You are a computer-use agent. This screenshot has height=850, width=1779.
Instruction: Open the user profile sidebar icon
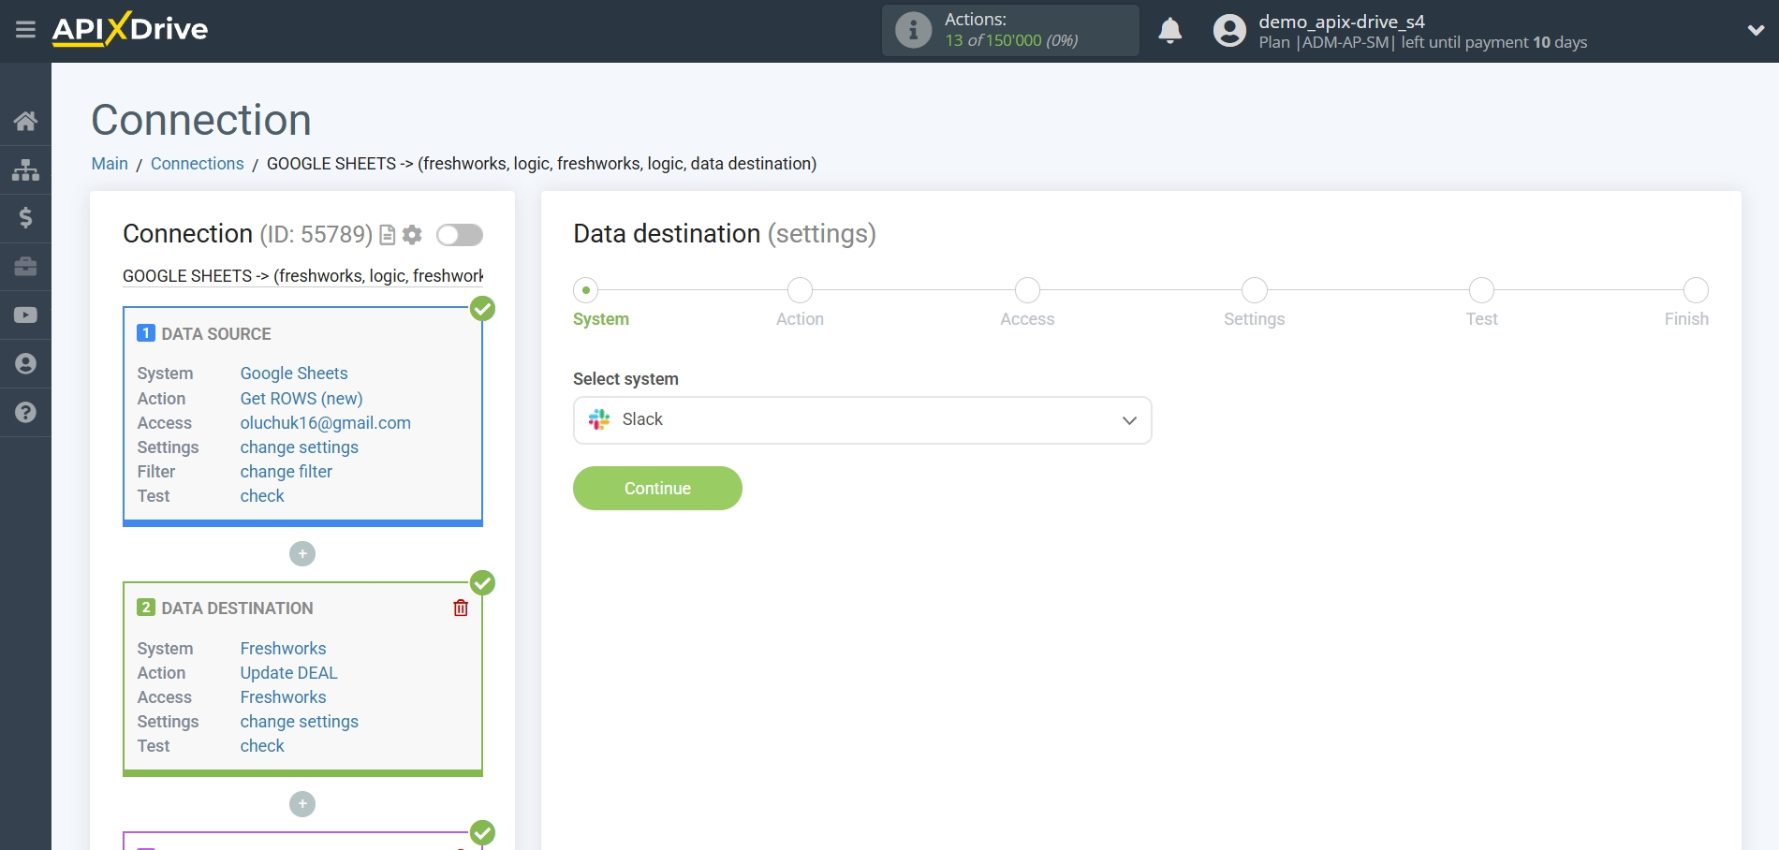(25, 364)
